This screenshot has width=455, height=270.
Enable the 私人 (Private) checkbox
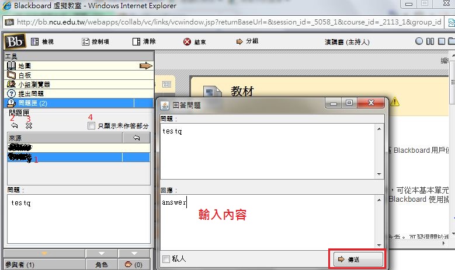166,259
